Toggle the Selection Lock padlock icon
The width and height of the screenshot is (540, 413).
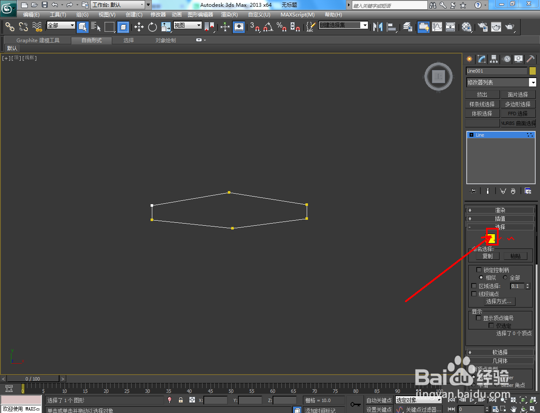click(x=181, y=400)
